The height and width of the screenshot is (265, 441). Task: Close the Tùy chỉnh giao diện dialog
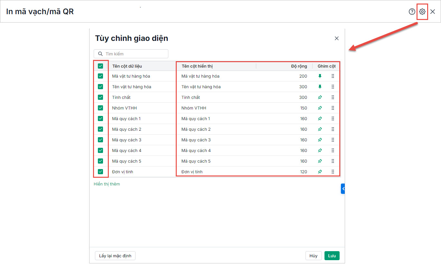pos(337,38)
